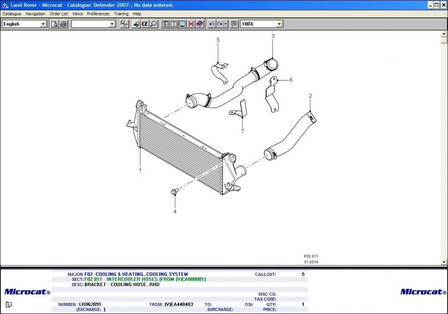Click the redo arrow icon
The height and width of the screenshot is (314, 448).
[x=220, y=24]
